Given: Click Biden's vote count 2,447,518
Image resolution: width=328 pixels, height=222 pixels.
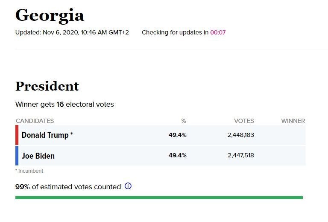Looking at the screenshot, I should point(241,155).
